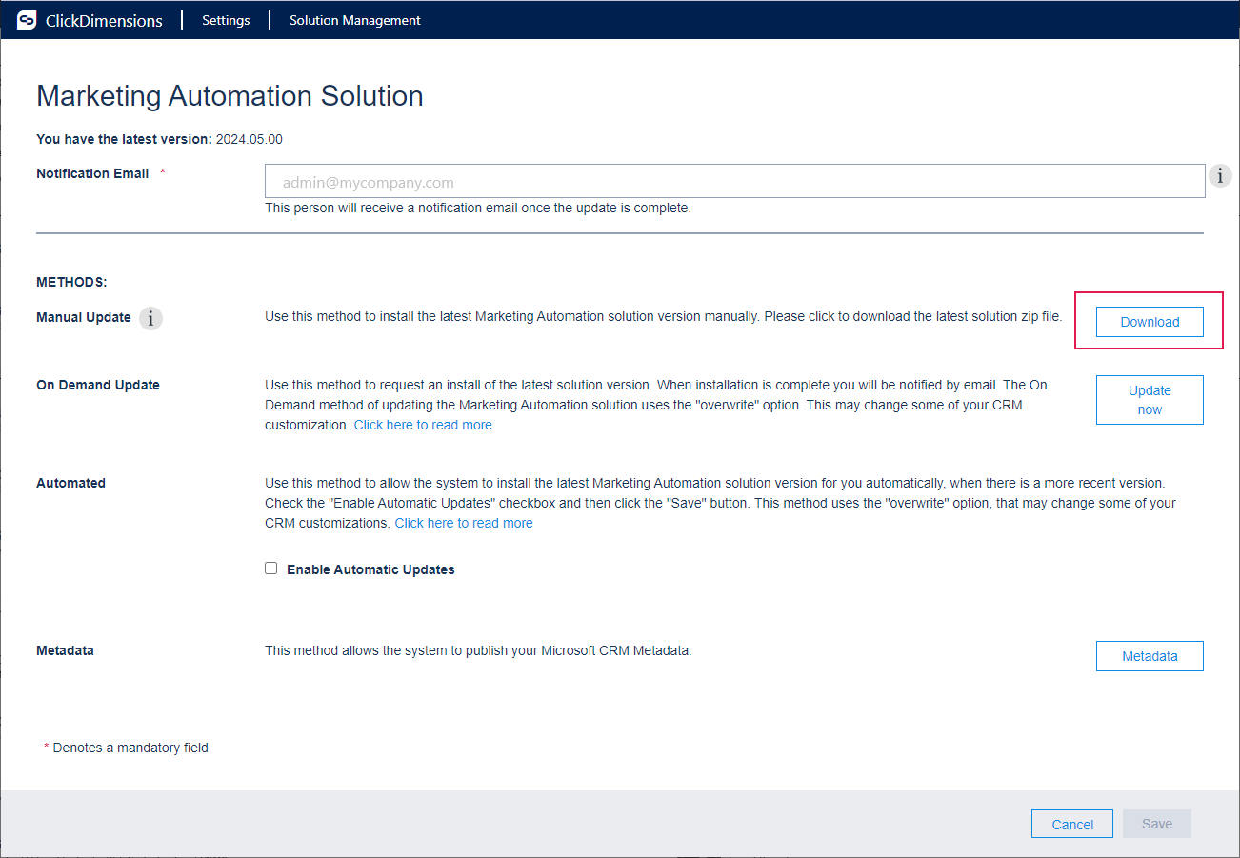Open the info tooltip beside Manual Update
The image size is (1240, 858).
150,318
